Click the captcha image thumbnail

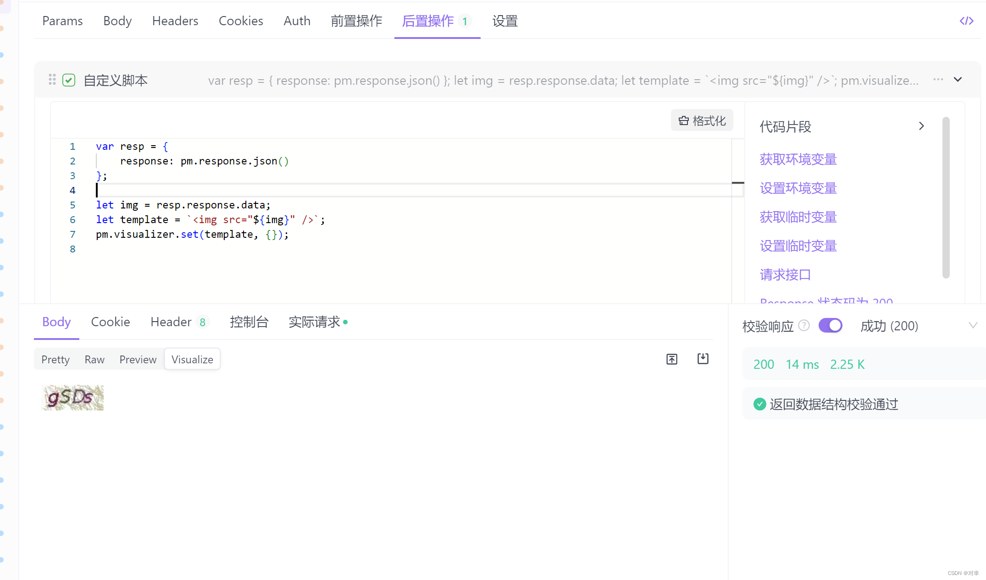tap(72, 398)
